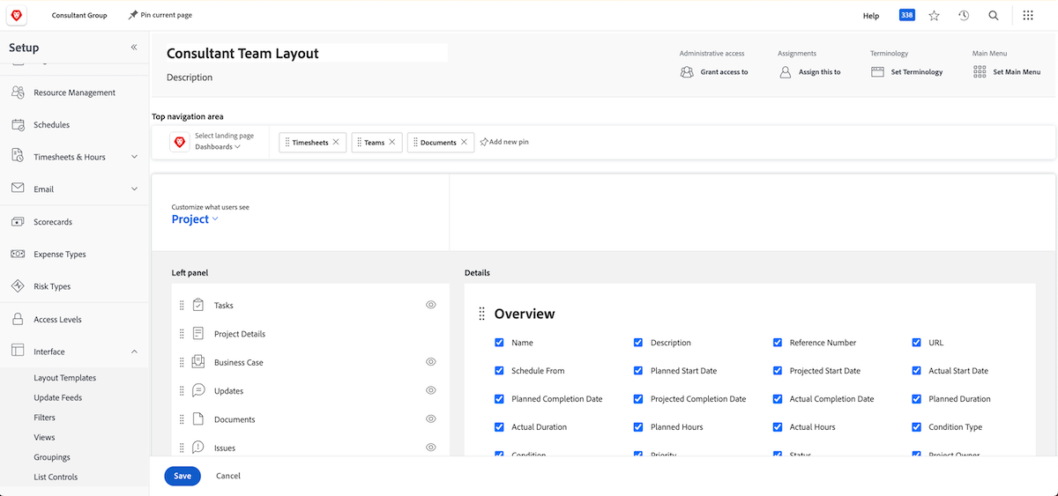This screenshot has height=496, width=1058.
Task: Click the Save button
Action: tap(183, 476)
